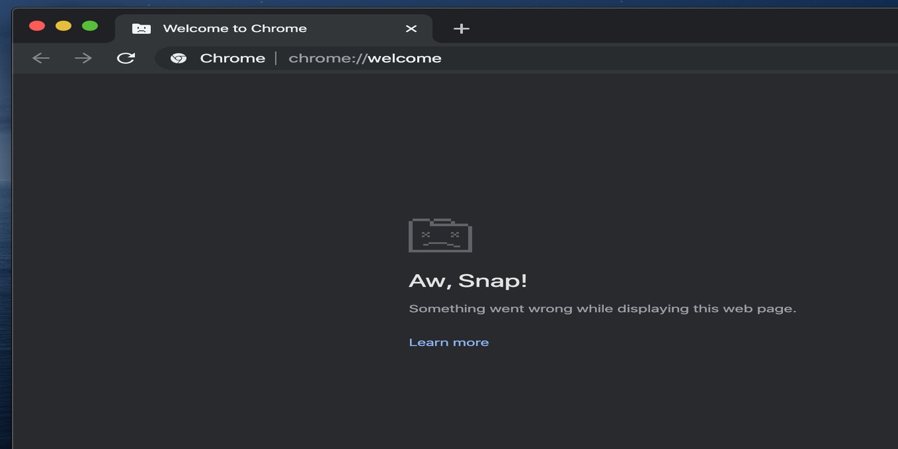The width and height of the screenshot is (898, 449).
Task: Click the Aw, Snap! heading
Action: point(468,280)
